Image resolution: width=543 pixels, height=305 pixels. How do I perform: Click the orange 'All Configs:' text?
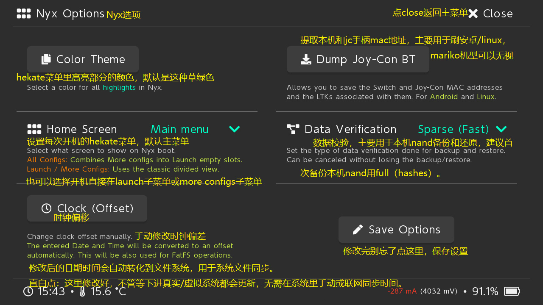point(48,160)
